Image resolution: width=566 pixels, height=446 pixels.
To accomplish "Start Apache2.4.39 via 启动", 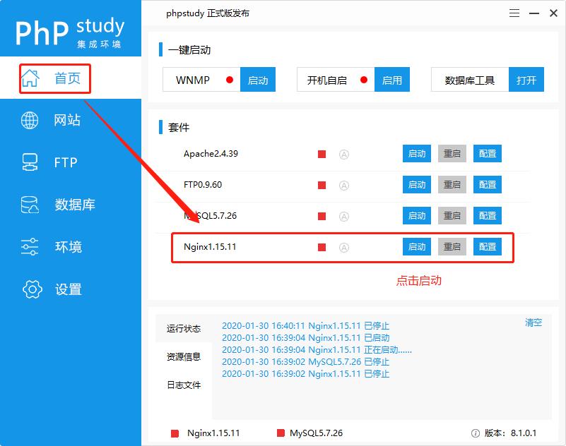I will click(417, 154).
